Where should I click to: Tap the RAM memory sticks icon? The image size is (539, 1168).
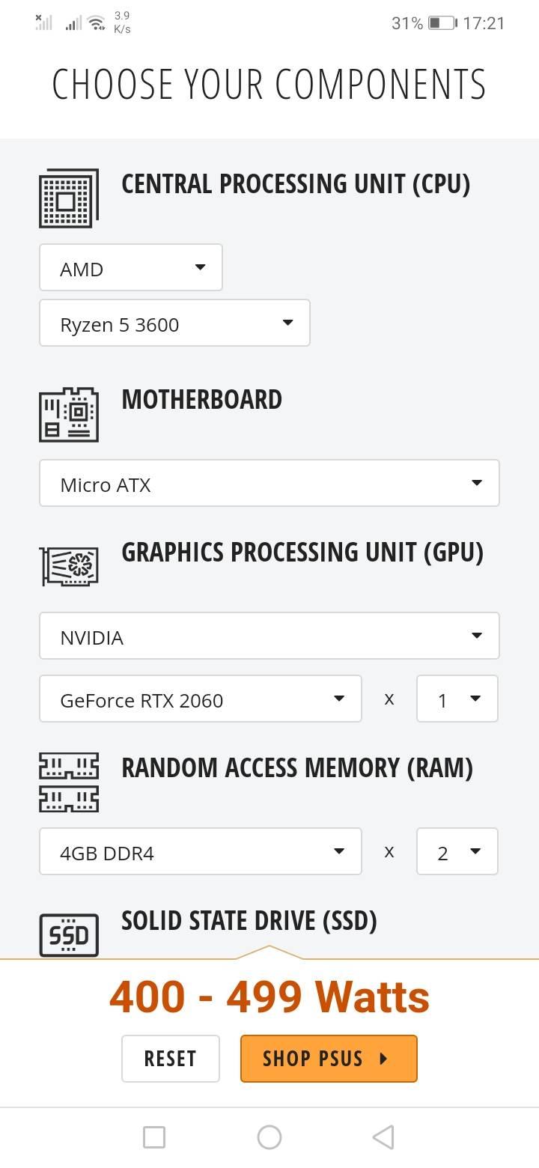point(69,782)
